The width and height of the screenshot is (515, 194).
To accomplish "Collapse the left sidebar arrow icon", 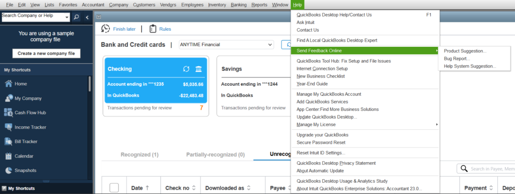I will [87, 17].
